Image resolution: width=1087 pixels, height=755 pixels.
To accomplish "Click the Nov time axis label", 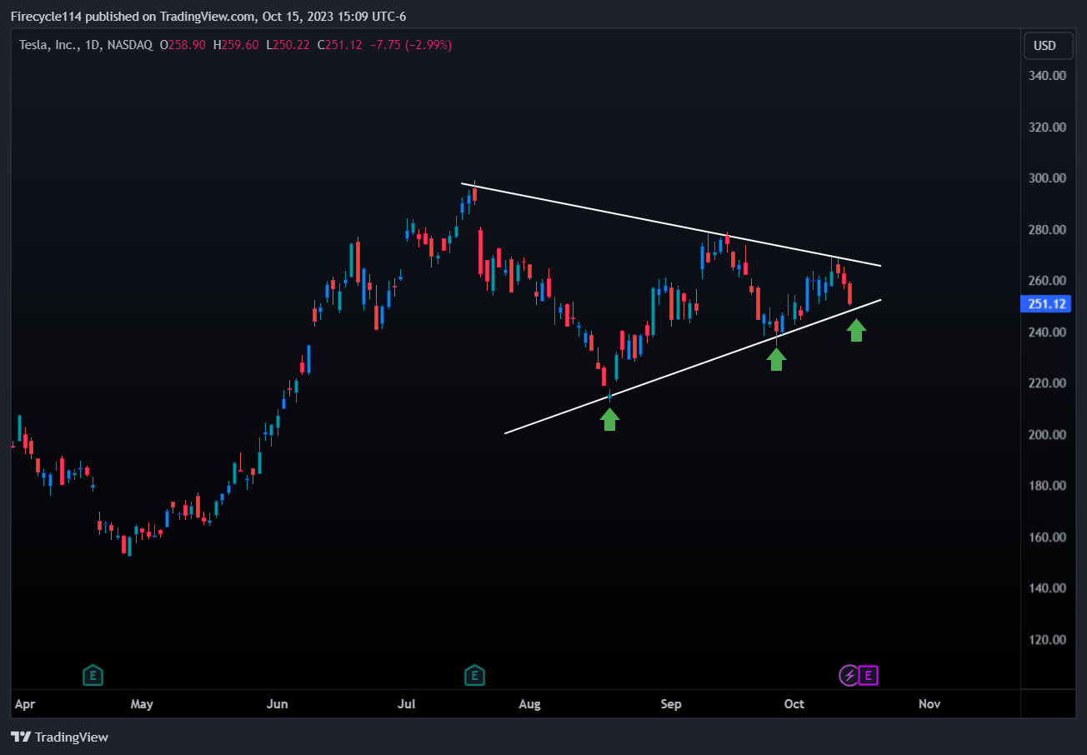I will [929, 704].
